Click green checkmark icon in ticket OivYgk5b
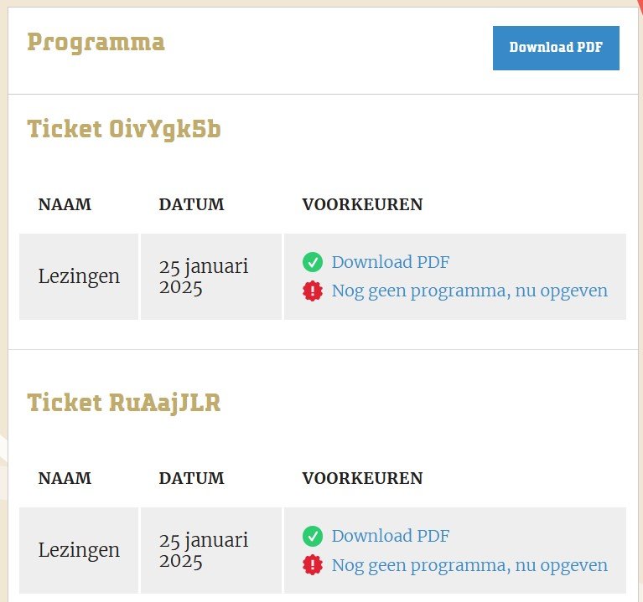Image resolution: width=643 pixels, height=602 pixels. pyautogui.click(x=313, y=262)
